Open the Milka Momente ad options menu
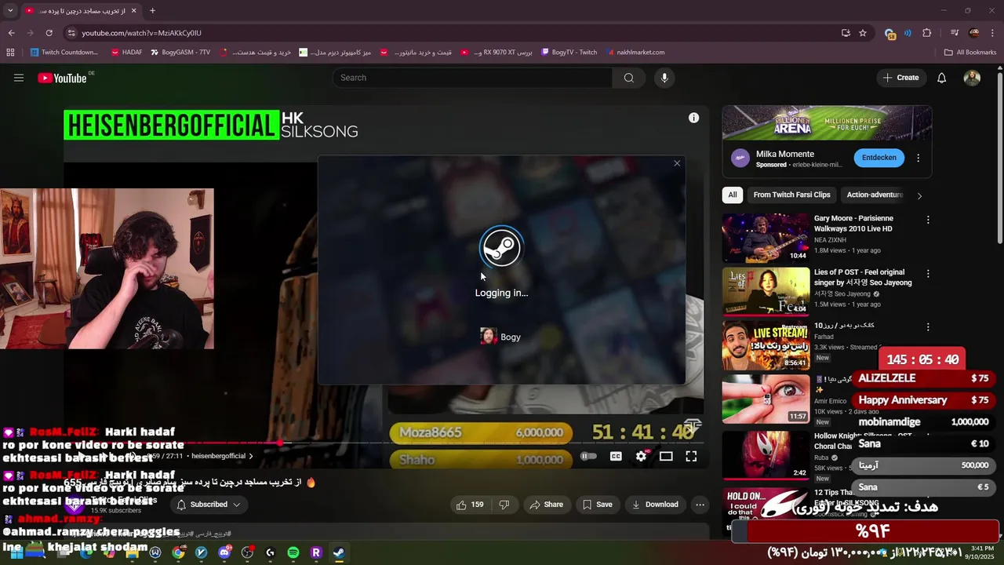 click(918, 158)
